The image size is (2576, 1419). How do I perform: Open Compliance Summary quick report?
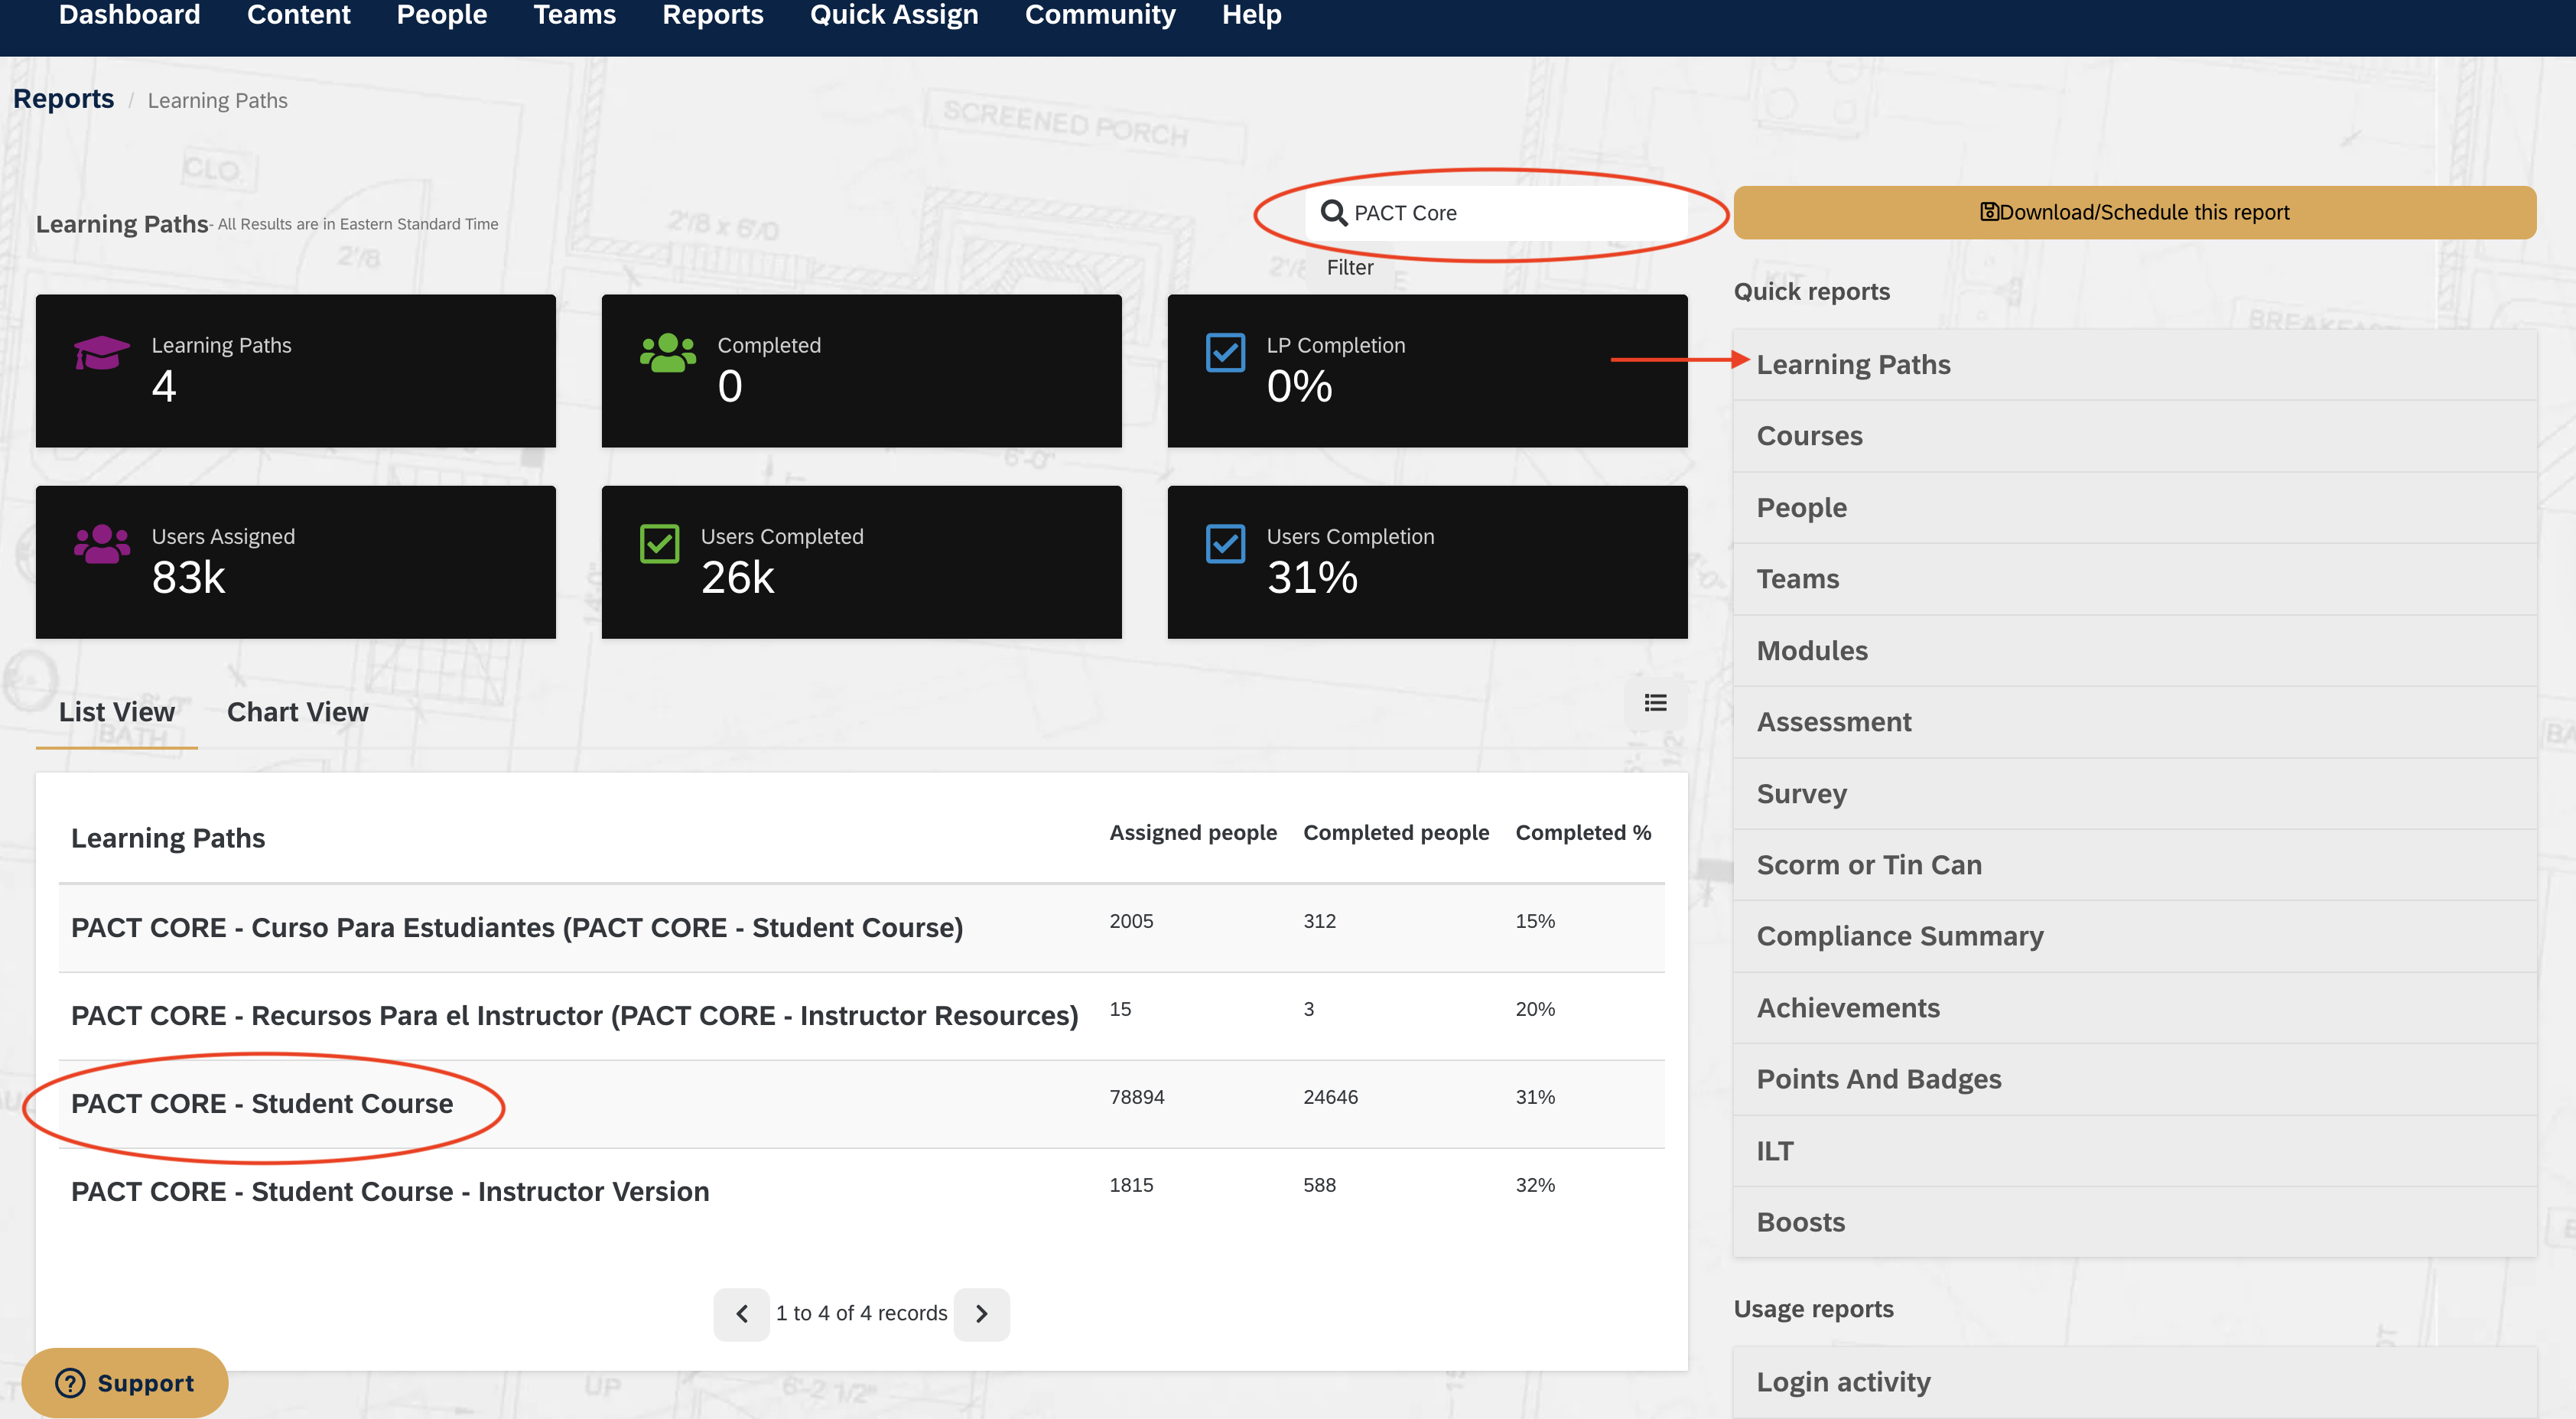[1899, 936]
